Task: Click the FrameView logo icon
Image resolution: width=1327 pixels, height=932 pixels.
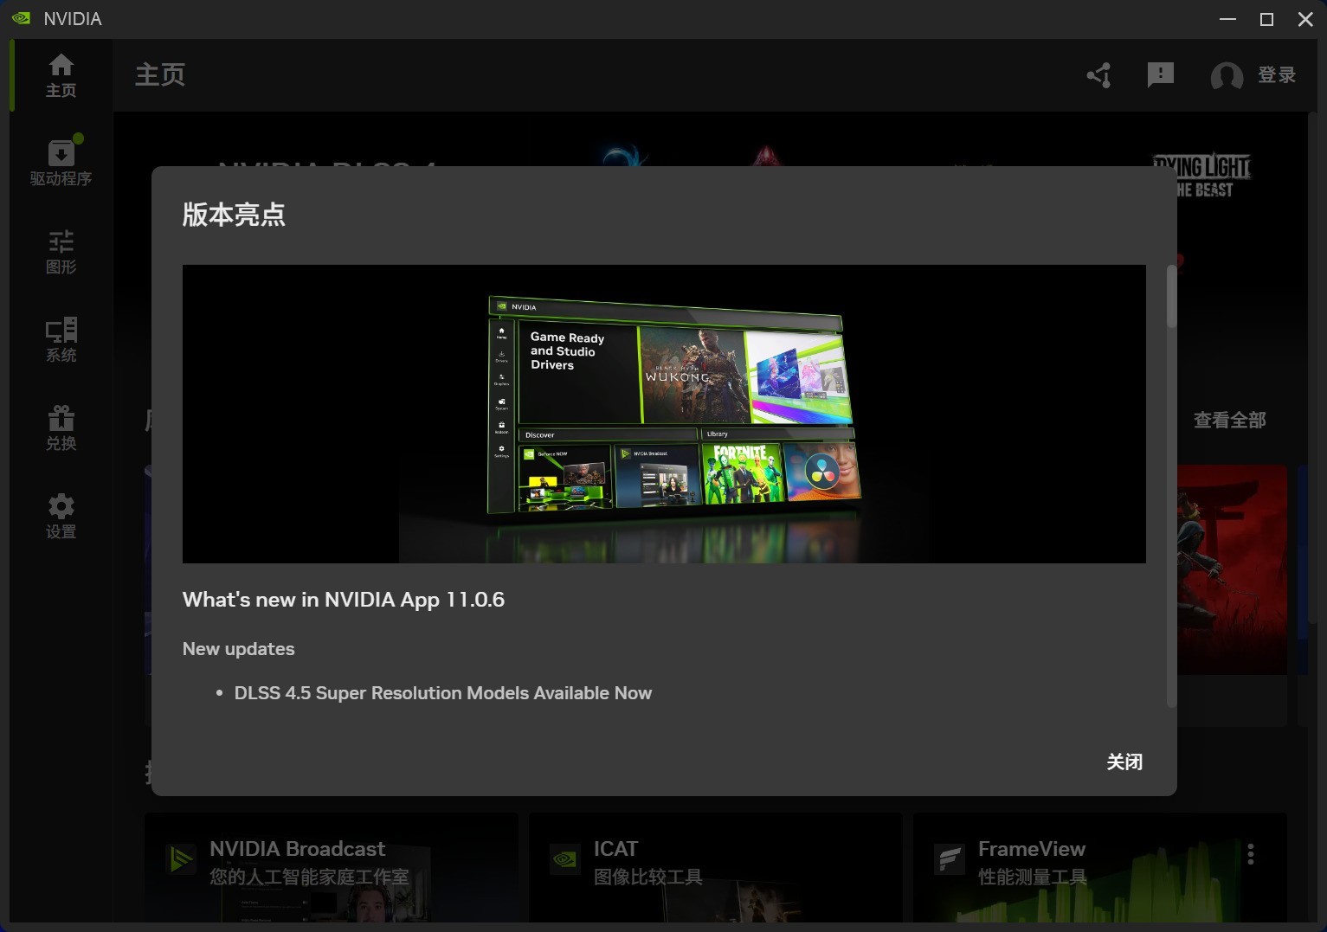Action: tap(950, 859)
